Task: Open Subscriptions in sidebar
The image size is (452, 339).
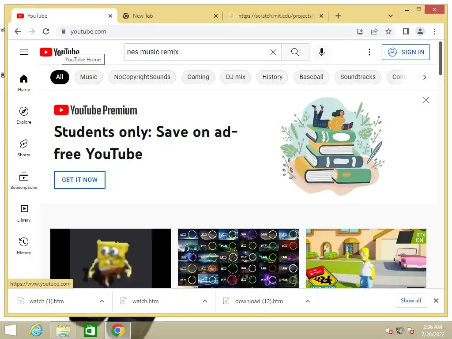Action: 24,181
